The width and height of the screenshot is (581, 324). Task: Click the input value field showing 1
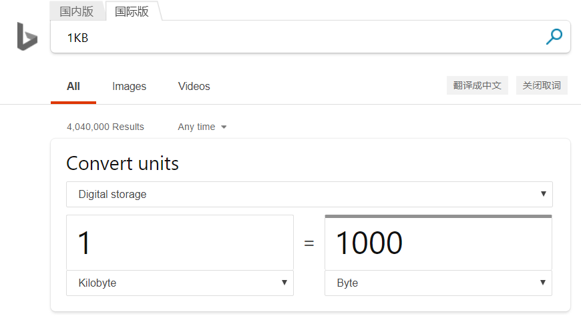(180, 243)
